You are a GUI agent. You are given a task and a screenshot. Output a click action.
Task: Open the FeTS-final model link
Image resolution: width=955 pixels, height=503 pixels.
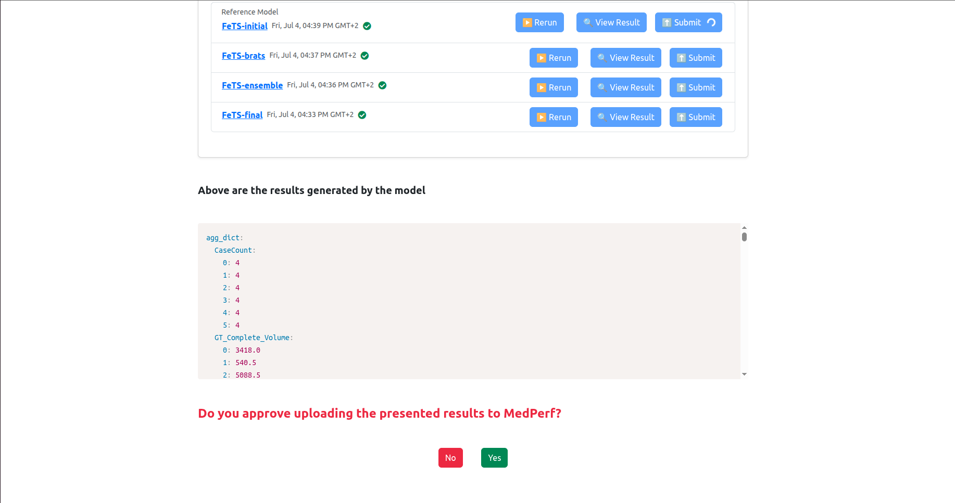pos(242,115)
